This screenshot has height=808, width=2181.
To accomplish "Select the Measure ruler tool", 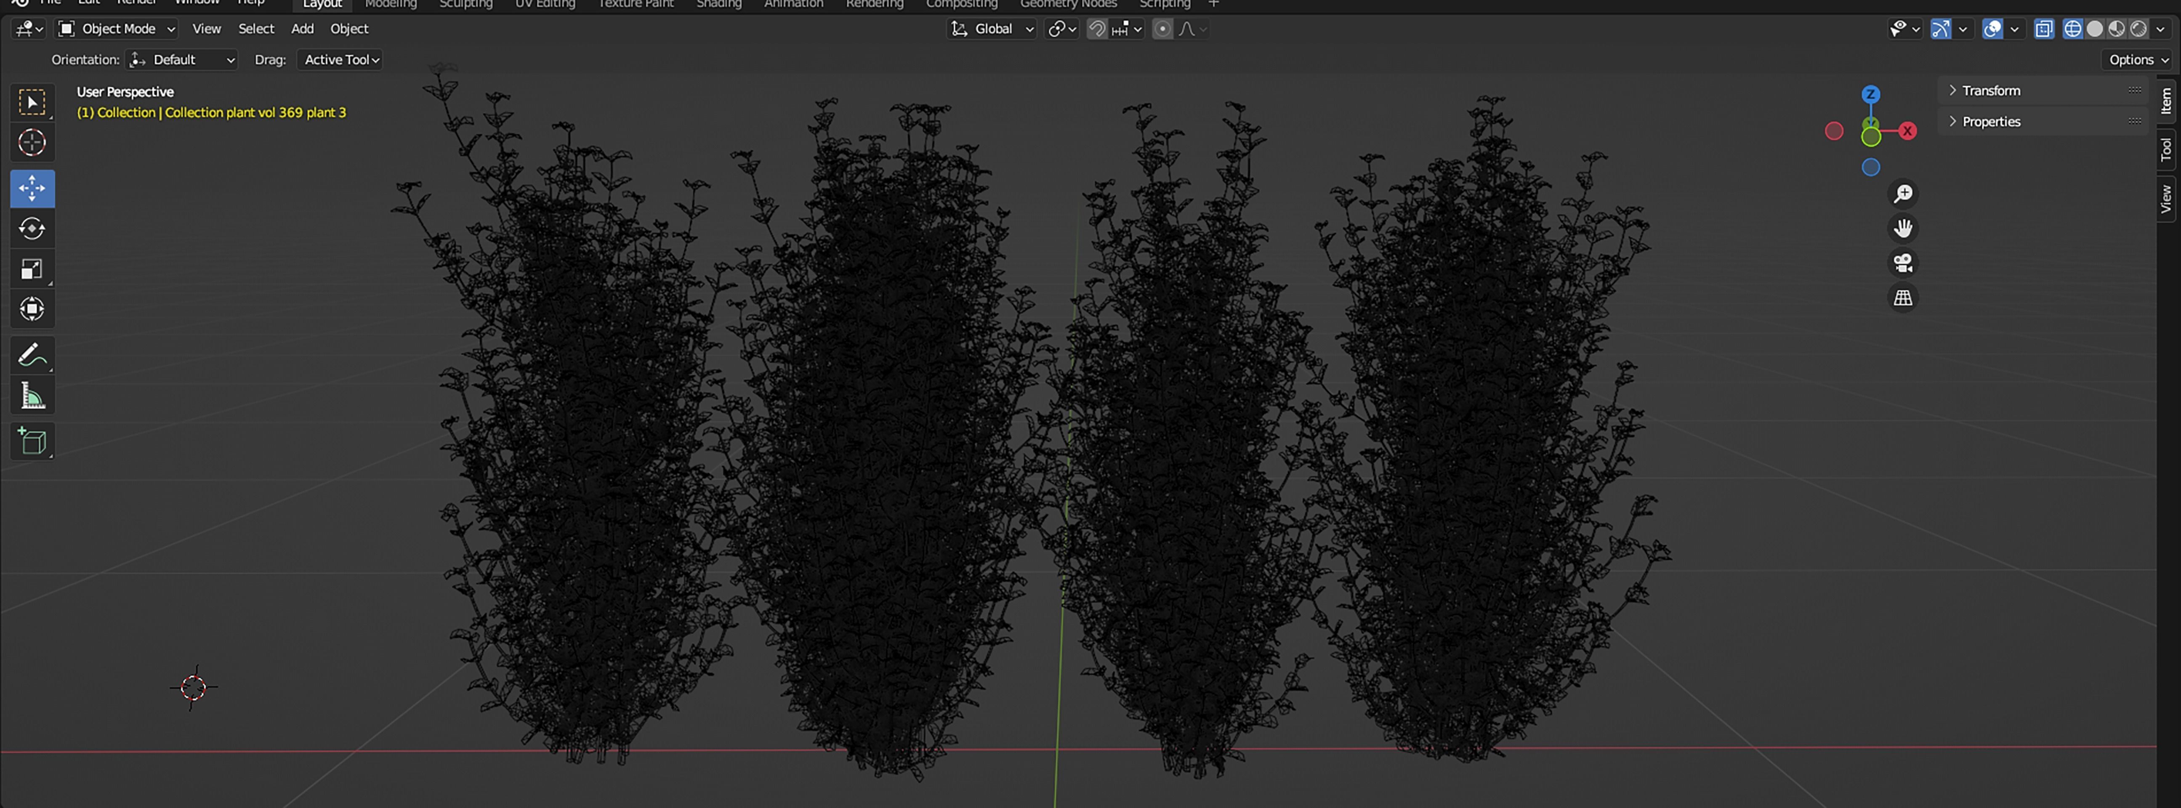I will tap(32, 396).
